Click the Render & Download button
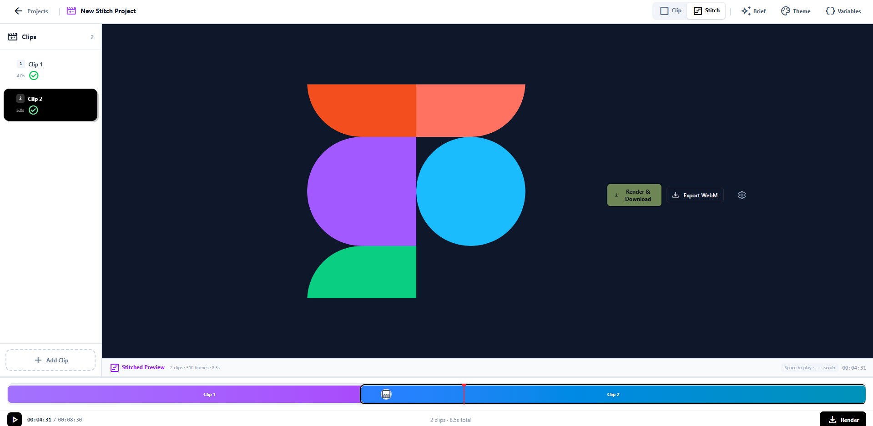The height and width of the screenshot is (426, 873). coord(634,195)
